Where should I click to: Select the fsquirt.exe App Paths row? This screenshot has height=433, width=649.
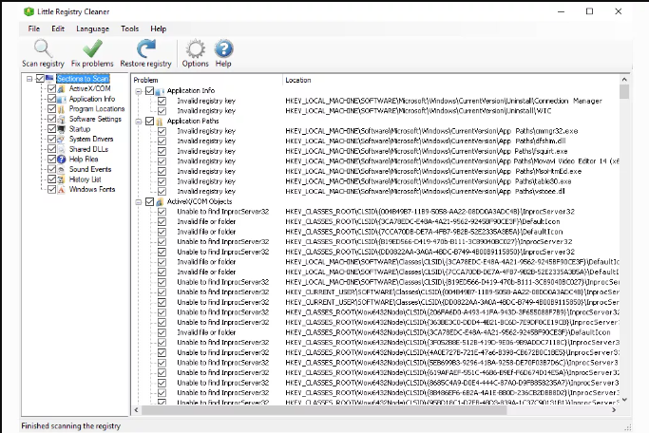click(x=376, y=151)
